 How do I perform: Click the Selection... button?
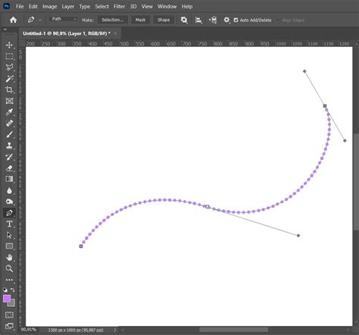point(113,20)
